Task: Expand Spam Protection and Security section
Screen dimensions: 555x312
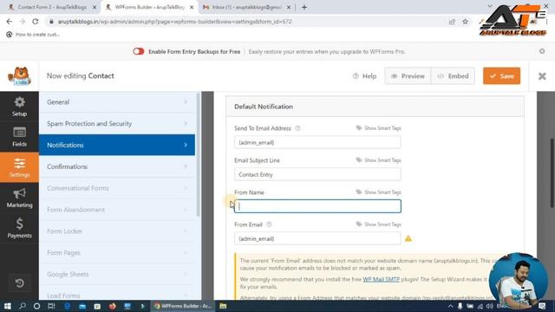Action: click(x=117, y=123)
